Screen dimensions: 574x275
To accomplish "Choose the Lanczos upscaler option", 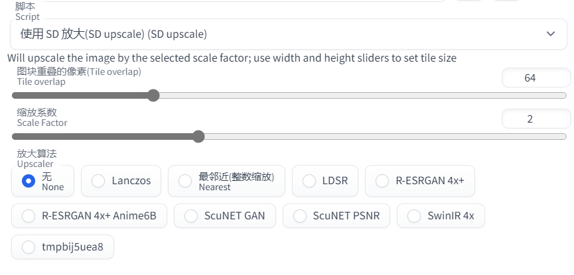I will [x=98, y=181].
